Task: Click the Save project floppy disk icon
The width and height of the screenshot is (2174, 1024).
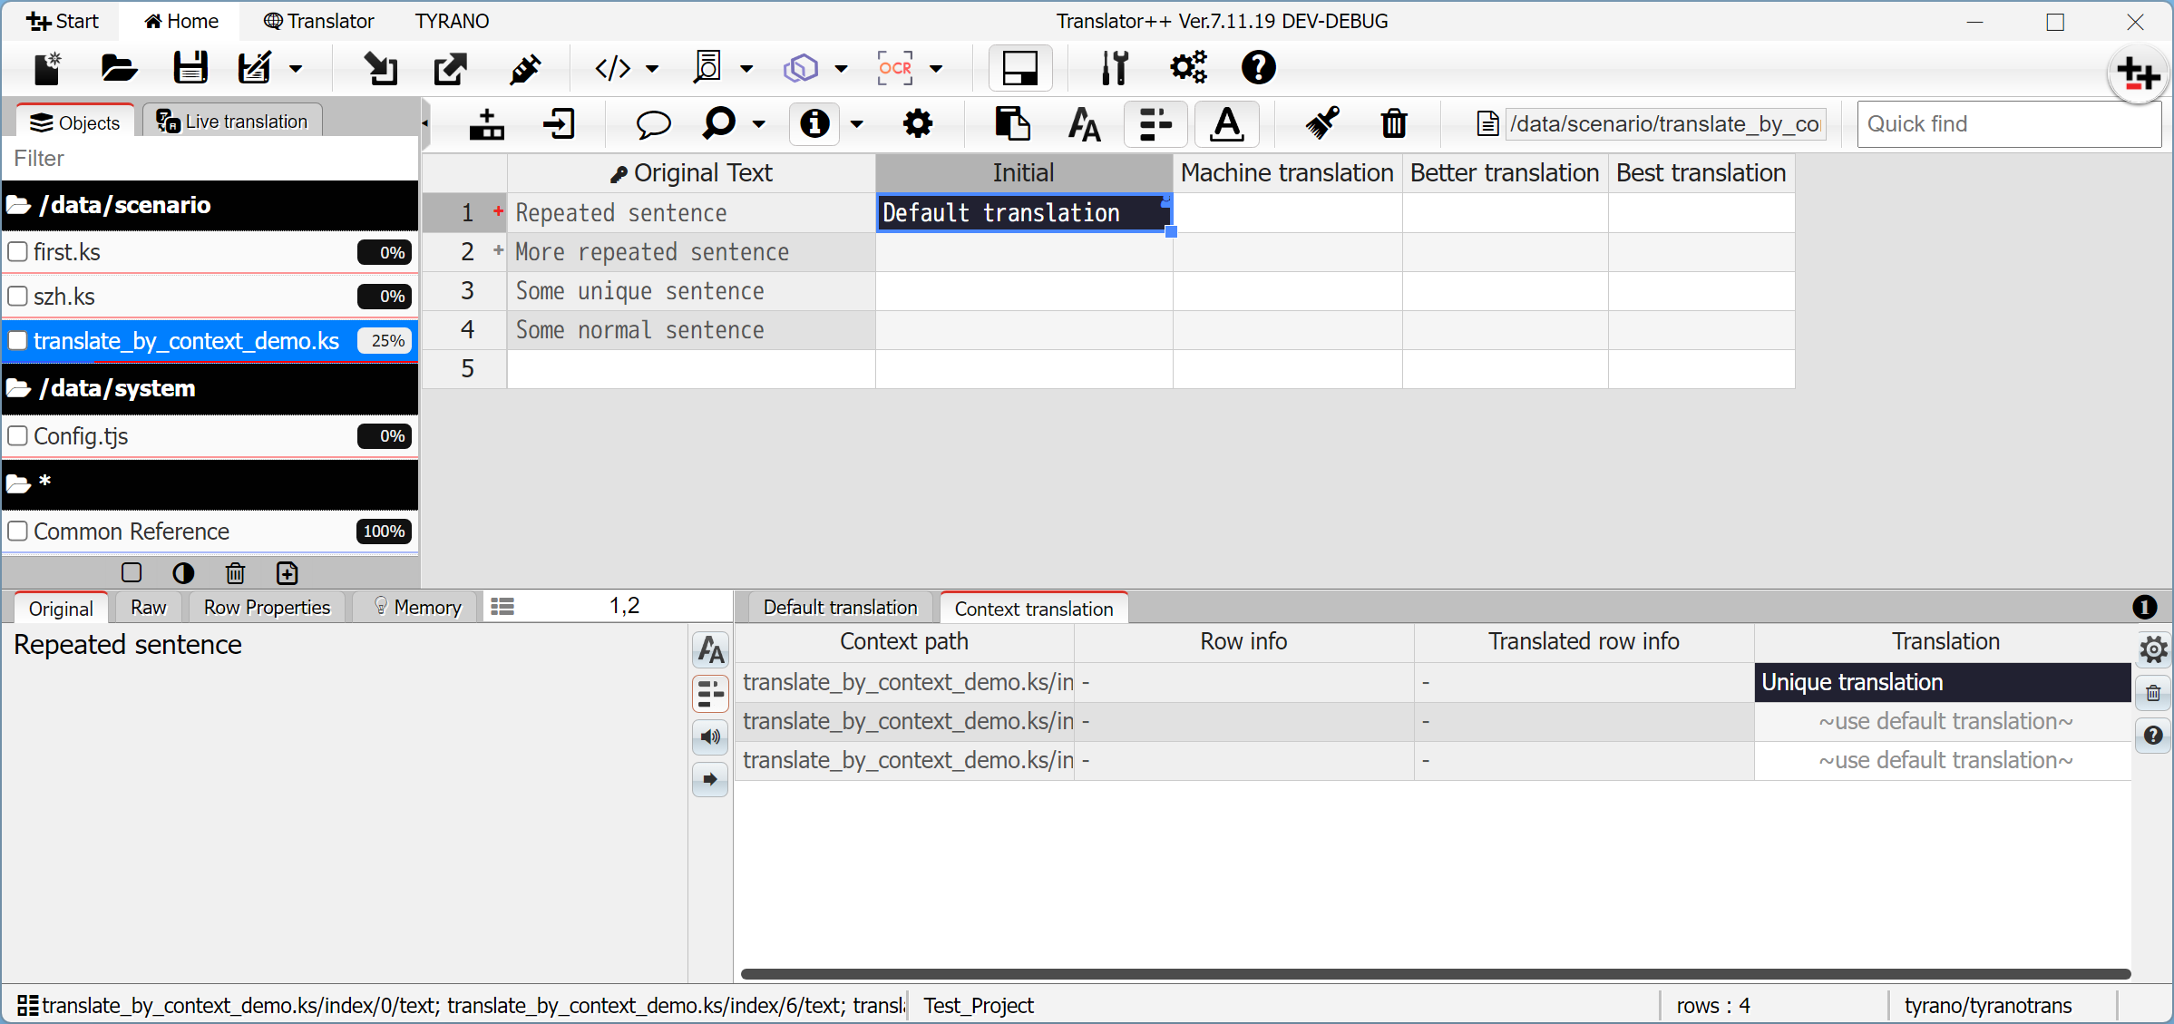Action: pyautogui.click(x=190, y=68)
